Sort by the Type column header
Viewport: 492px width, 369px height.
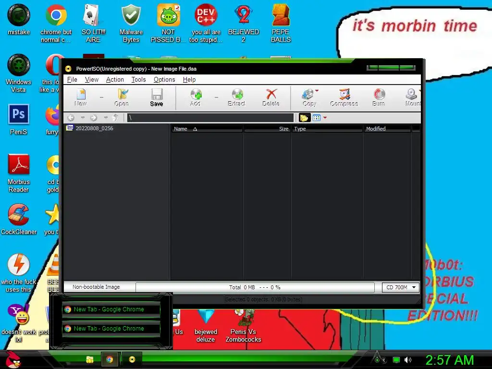click(327, 129)
